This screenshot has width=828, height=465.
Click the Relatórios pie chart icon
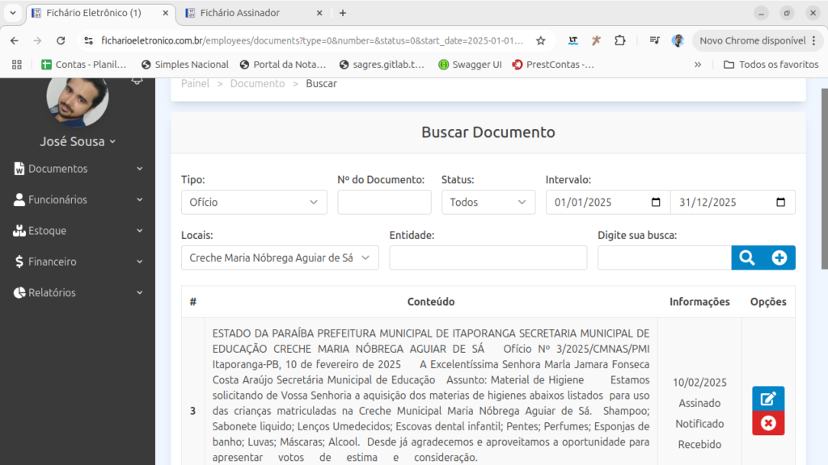(x=19, y=292)
